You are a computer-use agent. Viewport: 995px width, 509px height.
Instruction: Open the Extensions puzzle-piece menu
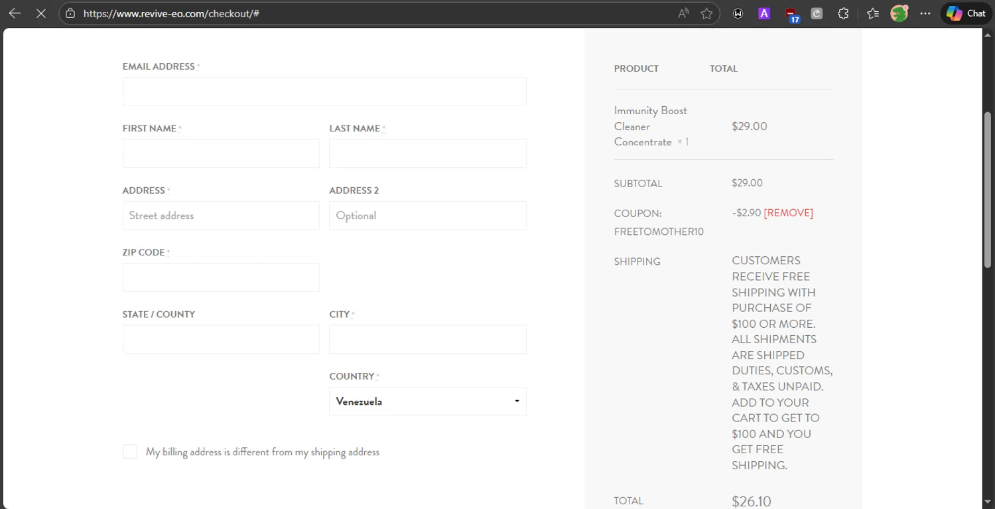(843, 13)
